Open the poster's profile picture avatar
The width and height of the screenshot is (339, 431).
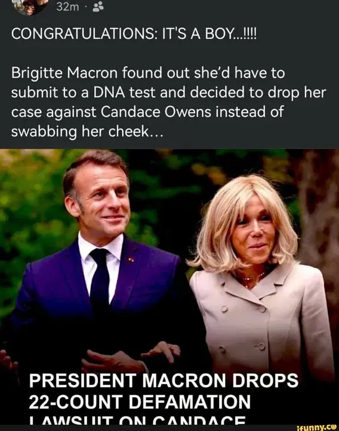click(x=30, y=7)
